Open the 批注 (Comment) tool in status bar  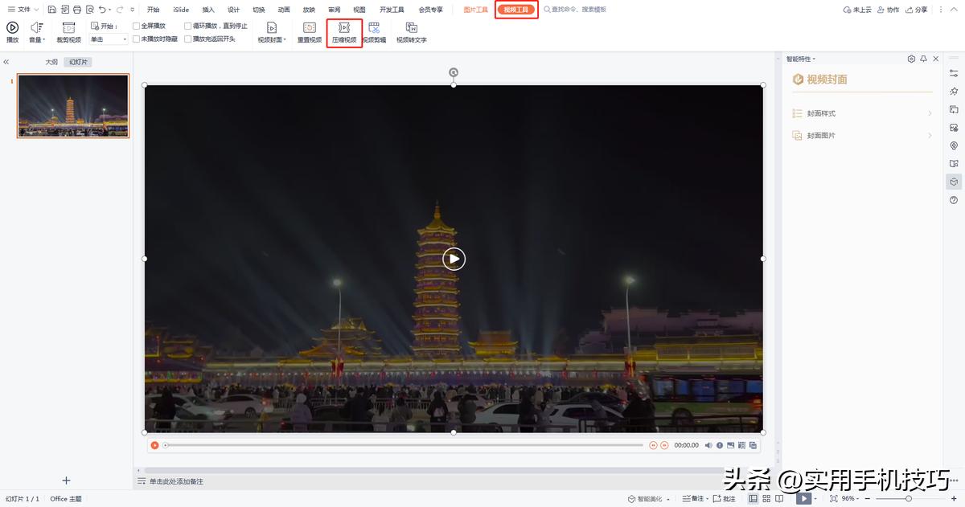[724, 498]
